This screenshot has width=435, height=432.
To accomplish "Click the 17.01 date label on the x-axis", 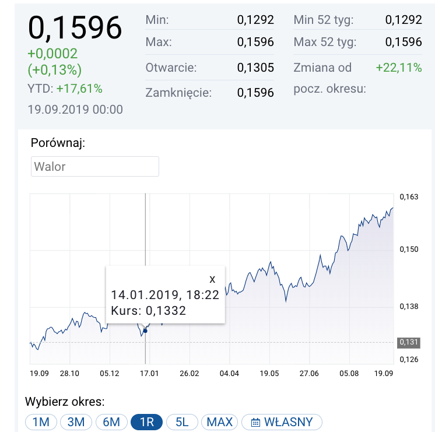I will pyautogui.click(x=149, y=374).
